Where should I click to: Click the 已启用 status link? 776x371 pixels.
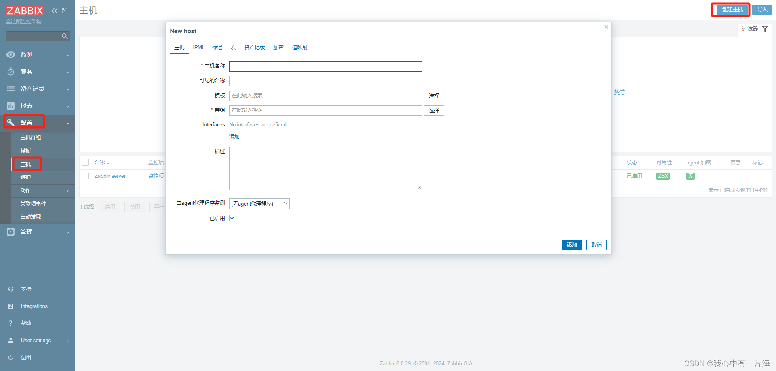(x=635, y=176)
